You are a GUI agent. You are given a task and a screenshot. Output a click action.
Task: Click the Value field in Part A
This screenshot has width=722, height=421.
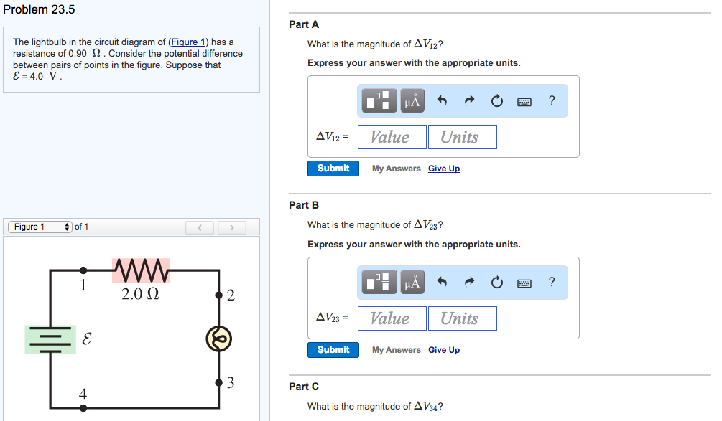(x=392, y=136)
